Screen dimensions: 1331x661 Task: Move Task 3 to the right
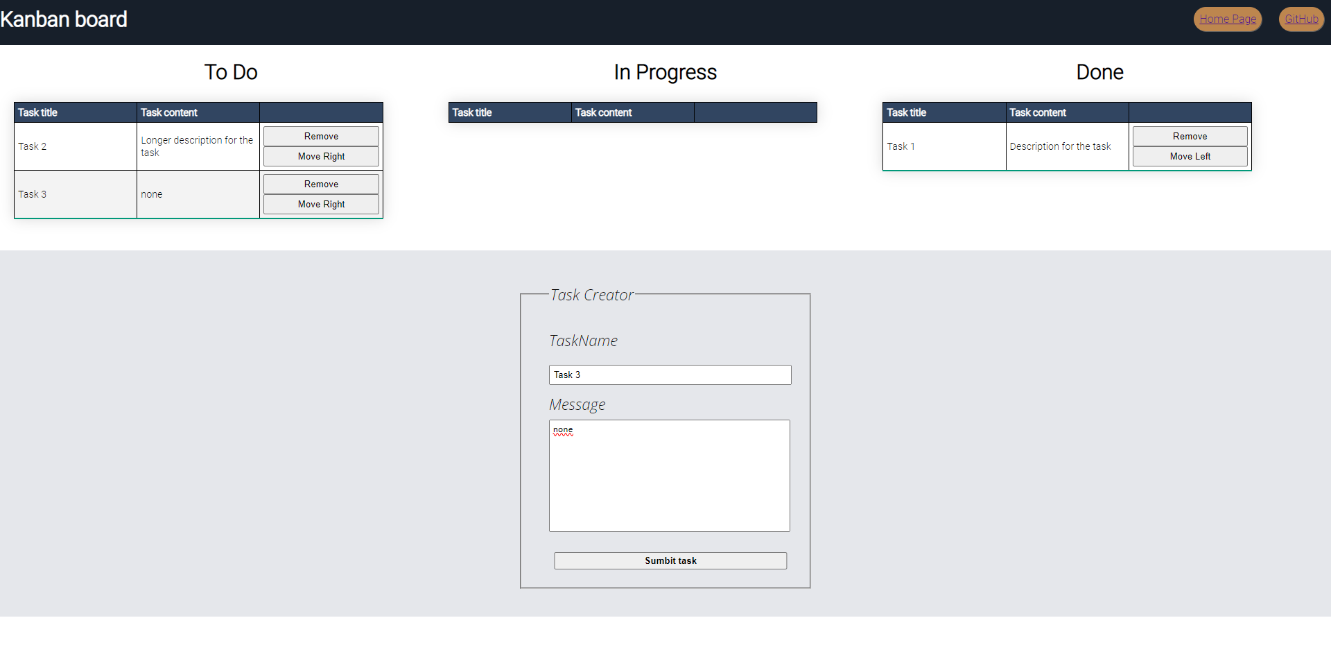pyautogui.click(x=321, y=204)
